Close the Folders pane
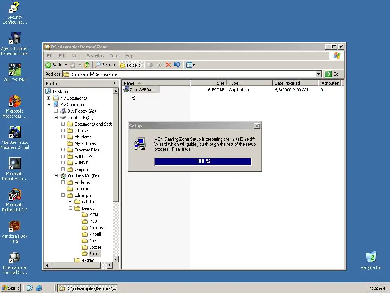Image resolution: width=390 pixels, height=293 pixels. (x=114, y=83)
